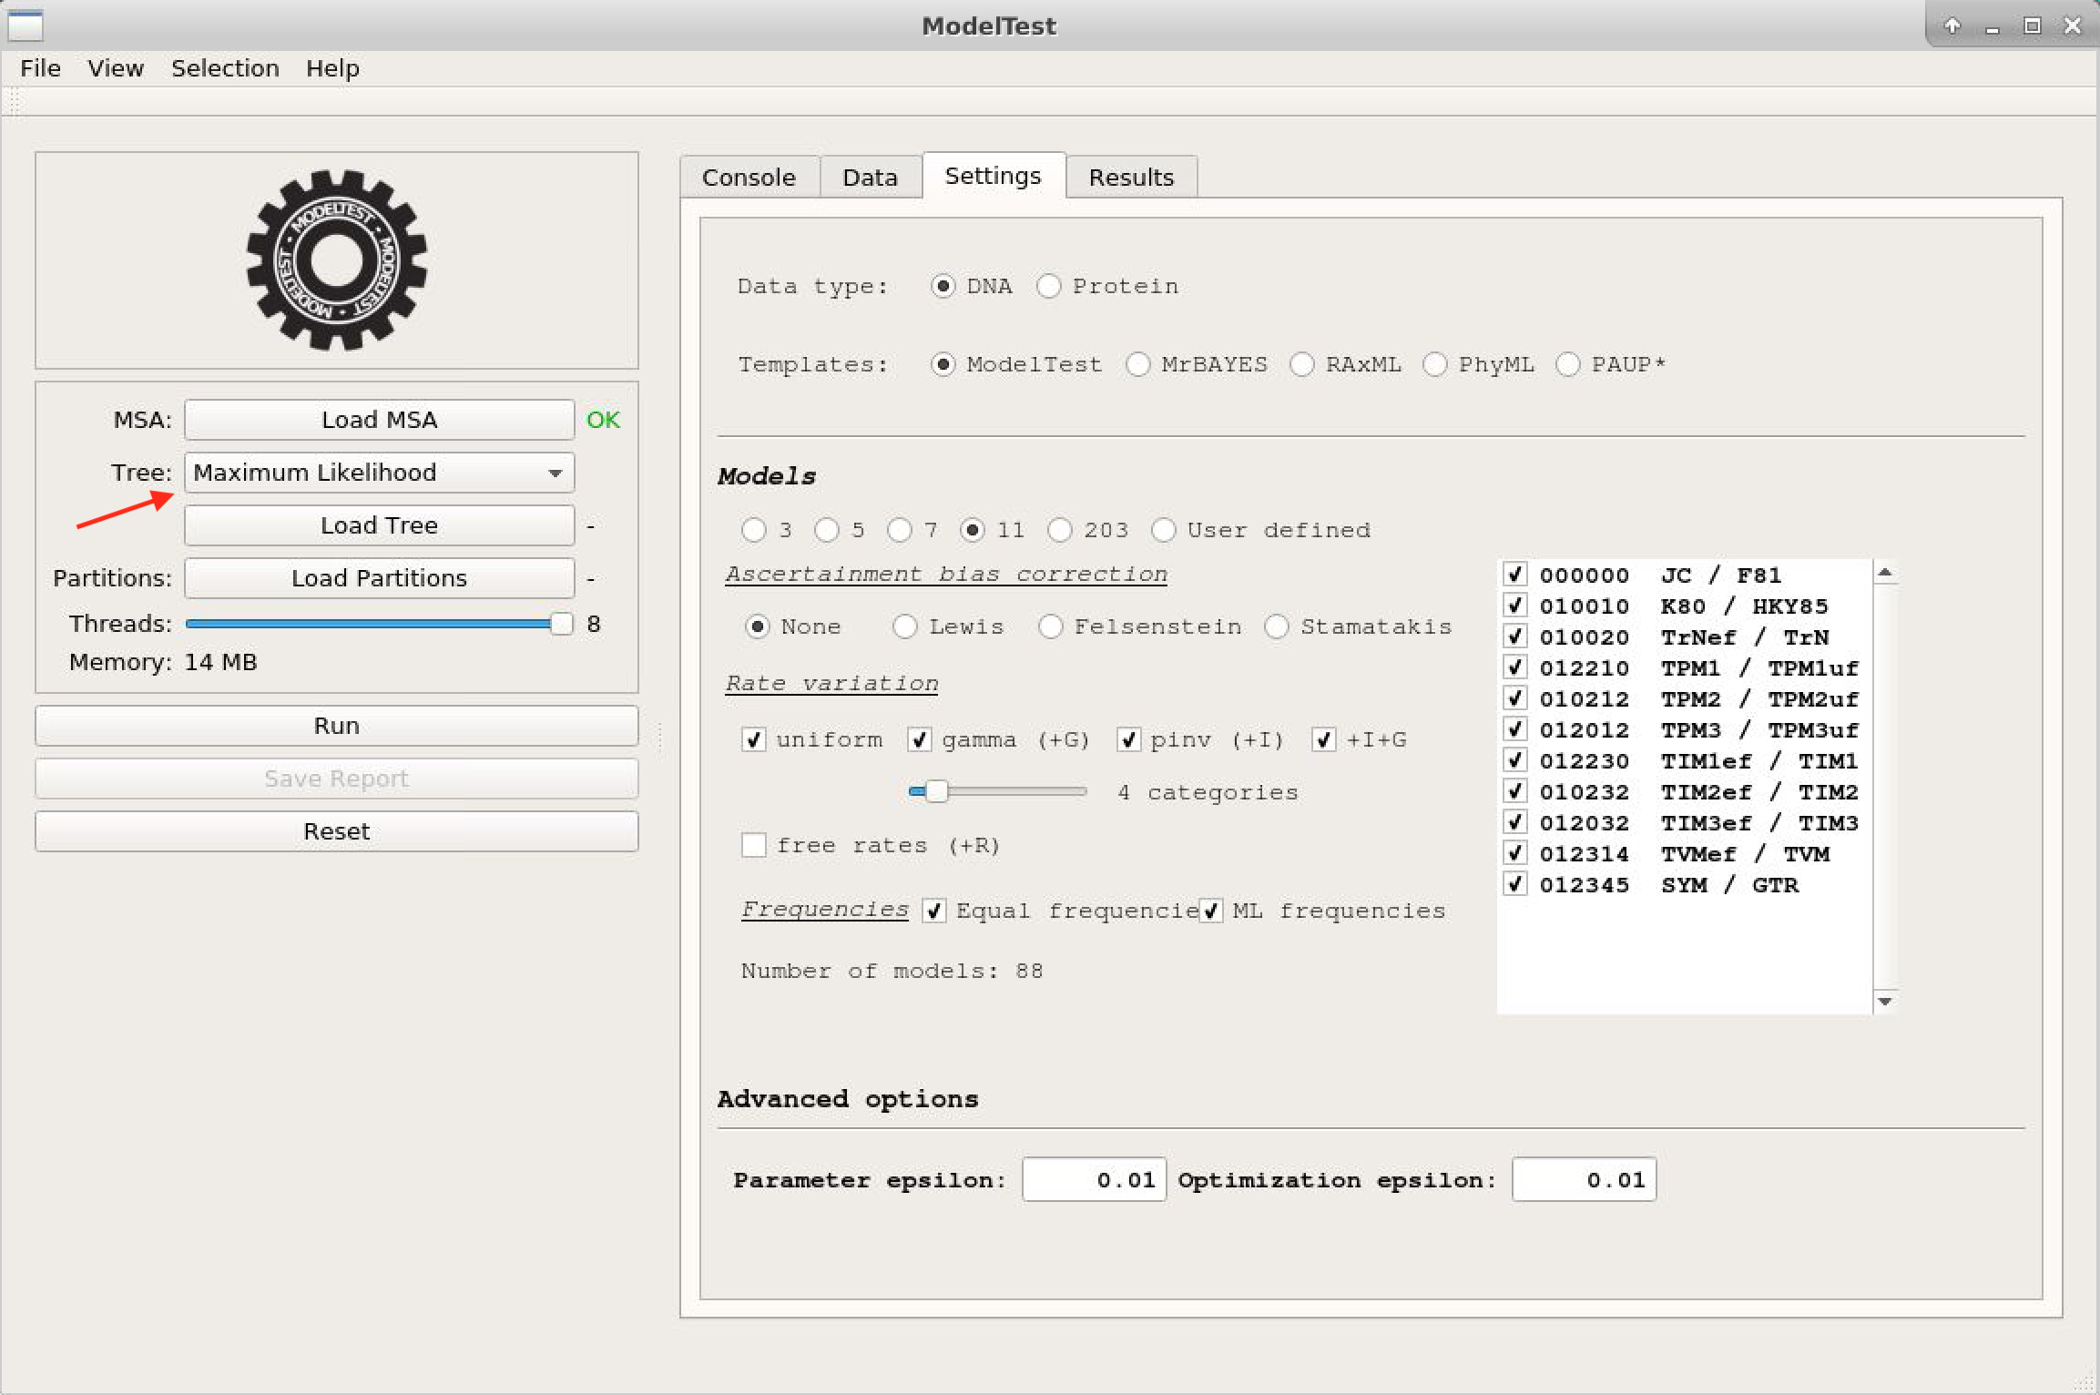Select the 7 models radio button
This screenshot has height=1395, width=2100.
tap(900, 530)
